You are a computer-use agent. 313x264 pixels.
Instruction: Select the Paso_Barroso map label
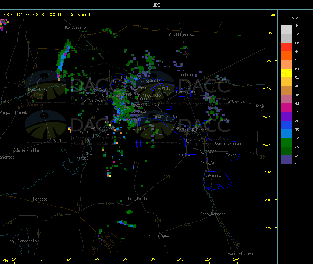coord(213,214)
